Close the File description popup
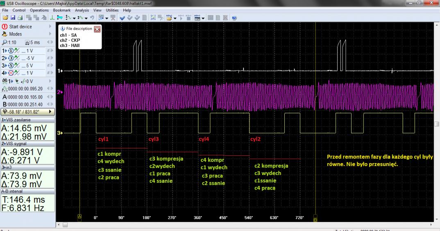The image size is (440, 231). click(x=97, y=29)
